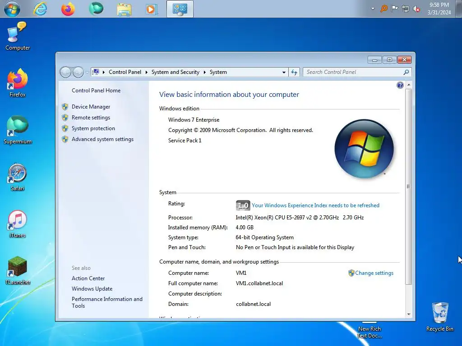This screenshot has width=462, height=346.
Task: Click the Back navigation button
Action: pyautogui.click(x=65, y=72)
